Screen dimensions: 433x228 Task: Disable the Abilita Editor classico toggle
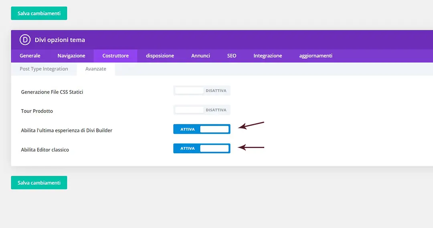click(202, 148)
